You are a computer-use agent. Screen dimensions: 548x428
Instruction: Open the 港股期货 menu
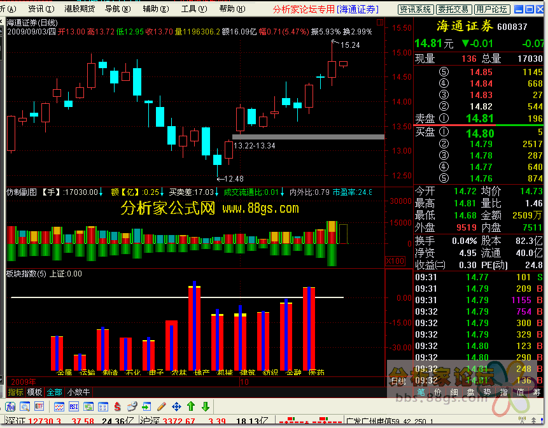80,9
